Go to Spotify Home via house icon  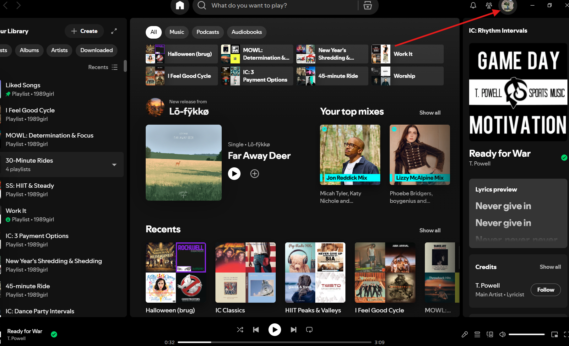tap(180, 6)
